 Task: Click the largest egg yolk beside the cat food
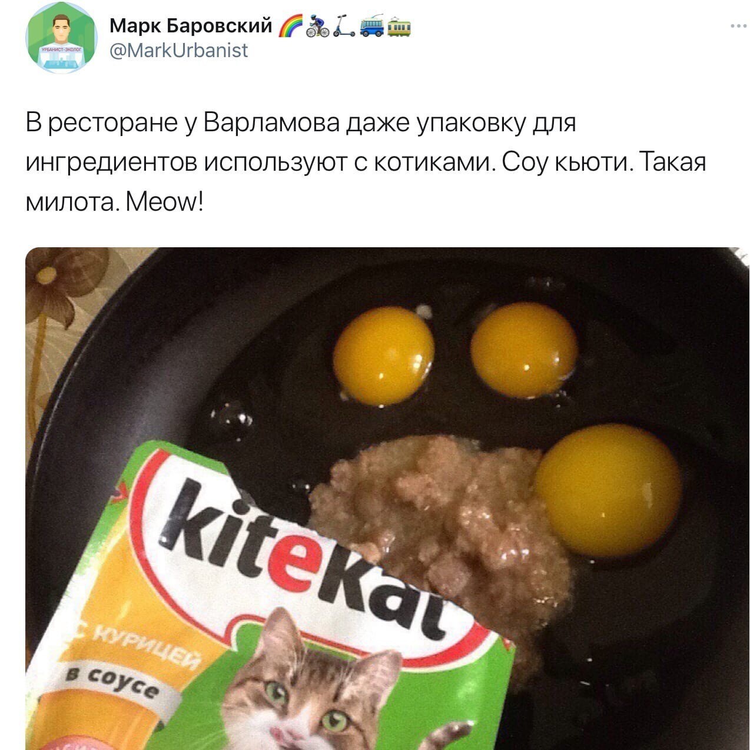coord(608,490)
